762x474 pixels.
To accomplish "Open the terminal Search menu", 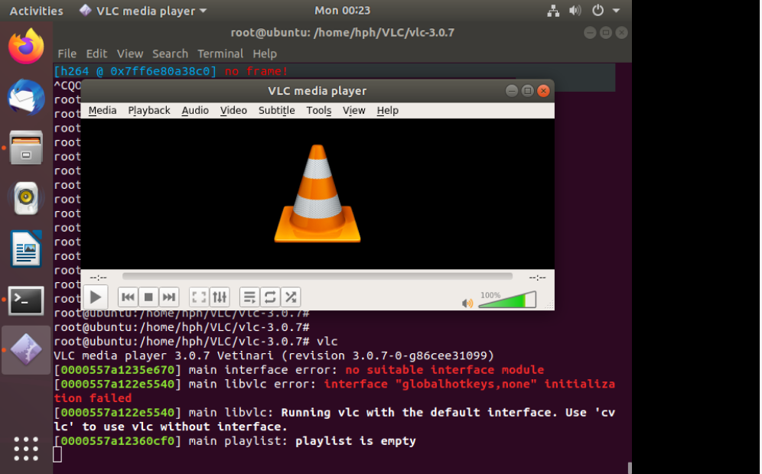I will click(170, 54).
